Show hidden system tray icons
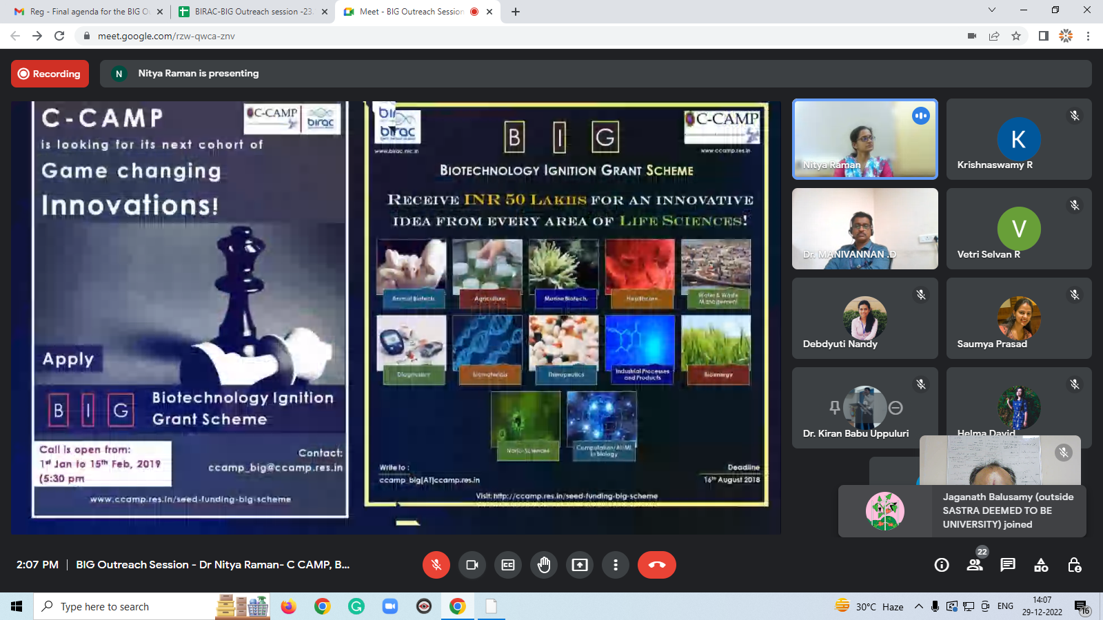The width and height of the screenshot is (1103, 620). (x=918, y=606)
